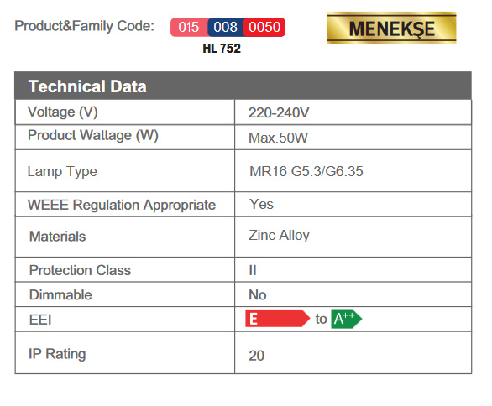The image size is (492, 406).
Task: Select the red 0050 code segment
Action: point(264,28)
